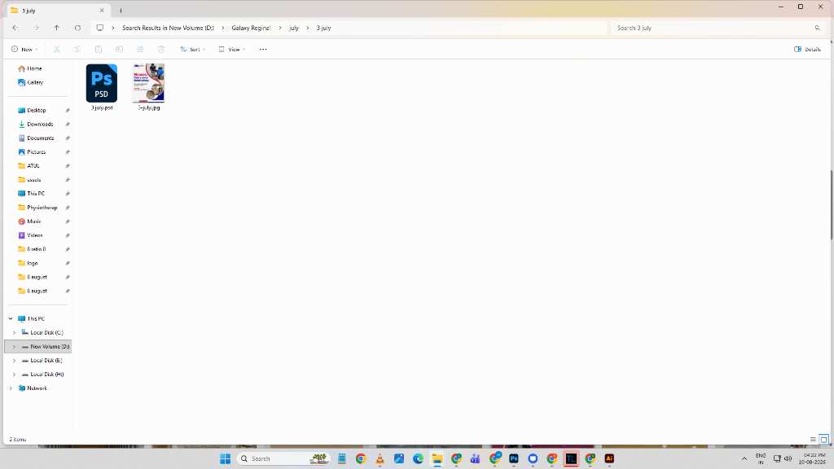Open the See more ellipsis menu

(x=263, y=50)
